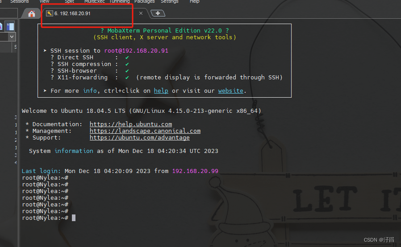Add a new tab with plus button
Screen dimensions: 401x247
pyautogui.click(x=158, y=13)
